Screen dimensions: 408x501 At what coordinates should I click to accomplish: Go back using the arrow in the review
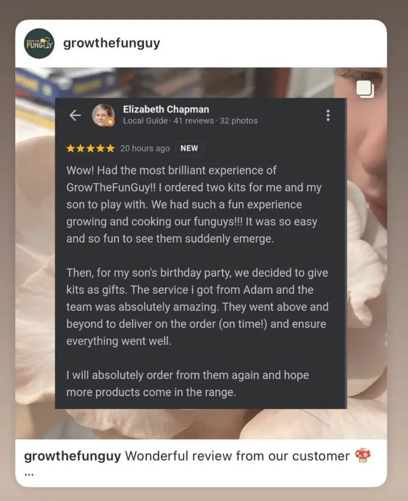pyautogui.click(x=75, y=115)
